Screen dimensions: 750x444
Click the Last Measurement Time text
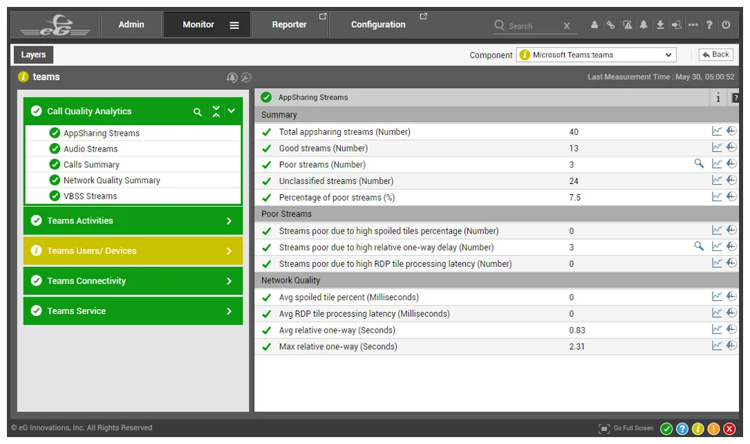pyautogui.click(x=661, y=77)
